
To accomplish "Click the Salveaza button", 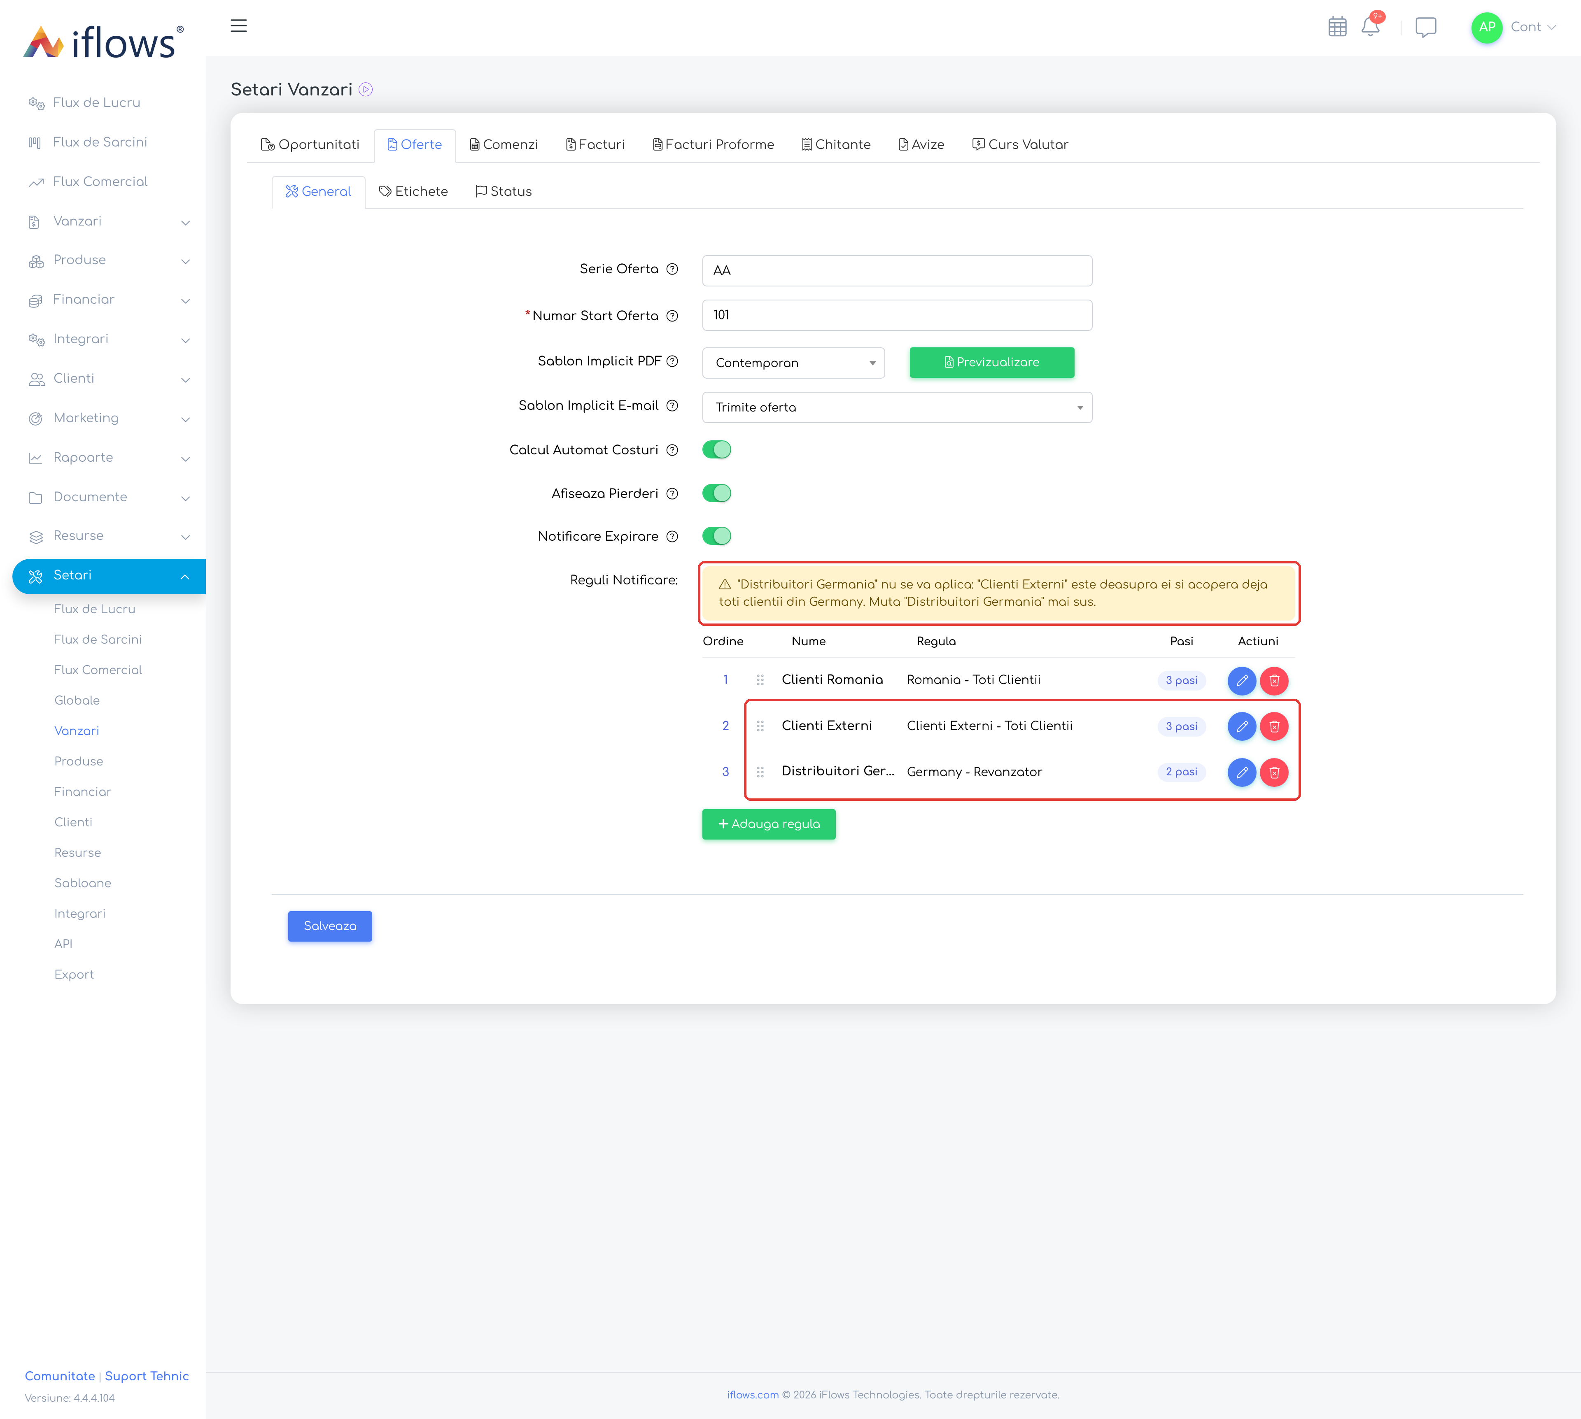I will point(329,926).
